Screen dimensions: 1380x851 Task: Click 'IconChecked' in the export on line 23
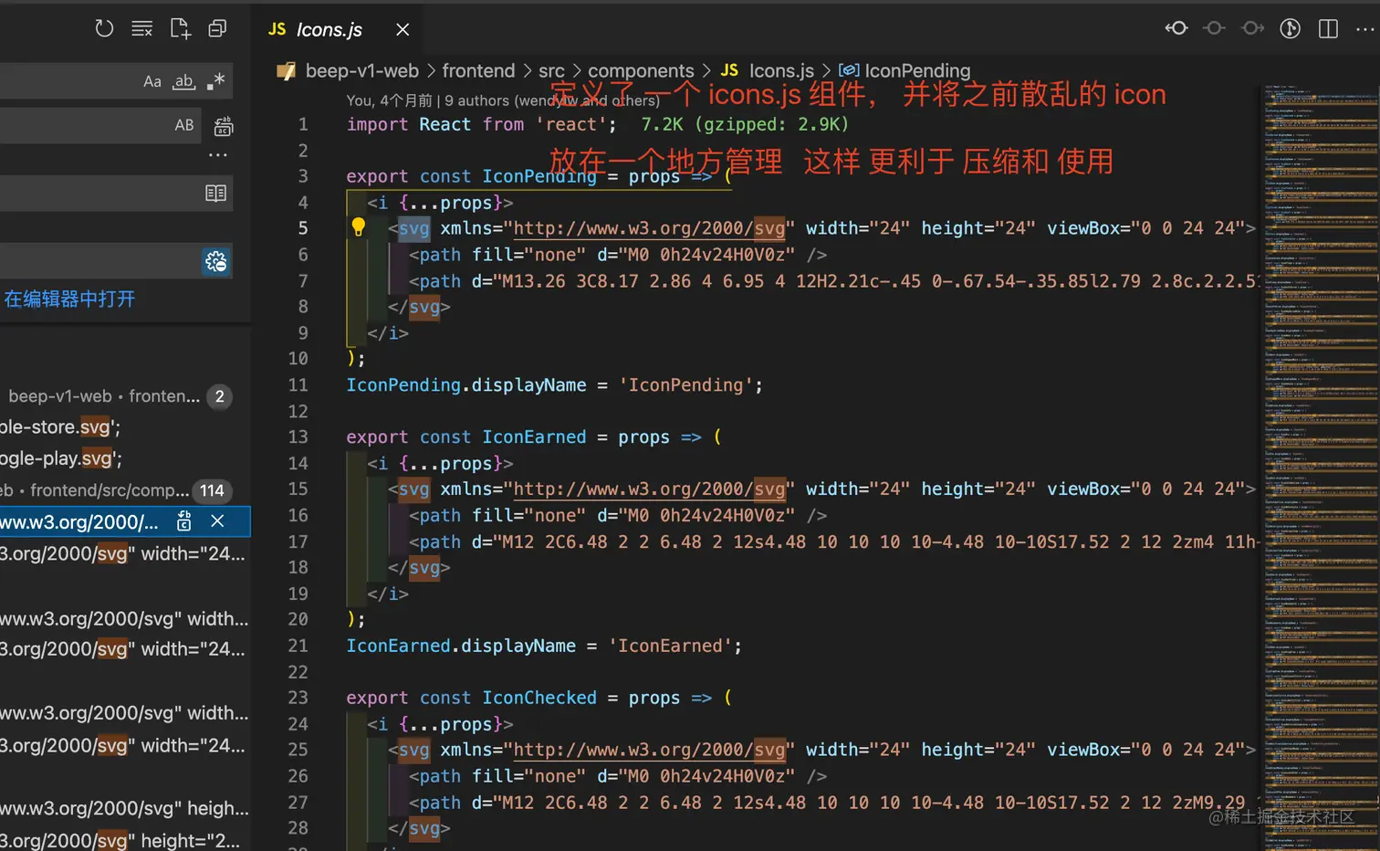coord(539,698)
